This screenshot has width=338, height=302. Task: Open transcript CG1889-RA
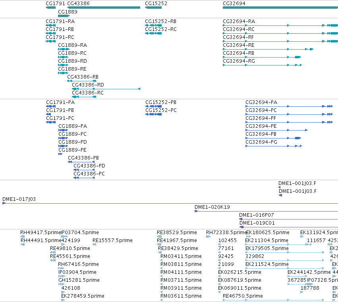(72, 45)
